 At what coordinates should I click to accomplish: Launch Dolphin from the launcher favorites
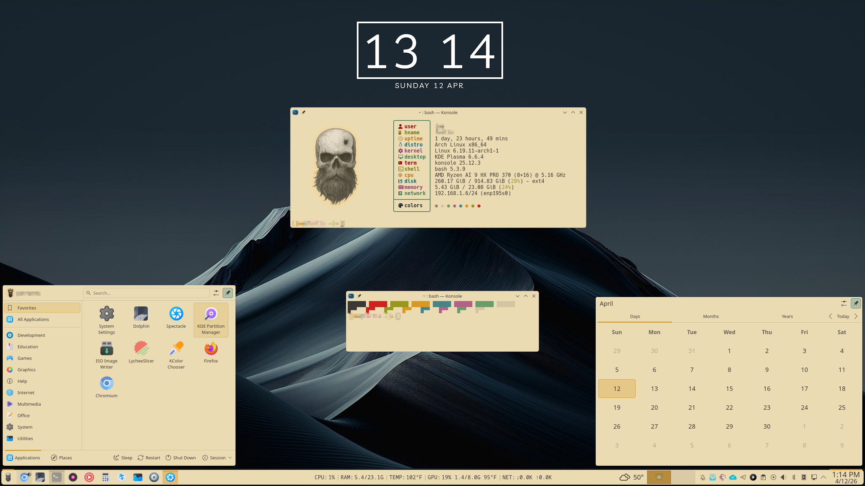tap(141, 317)
